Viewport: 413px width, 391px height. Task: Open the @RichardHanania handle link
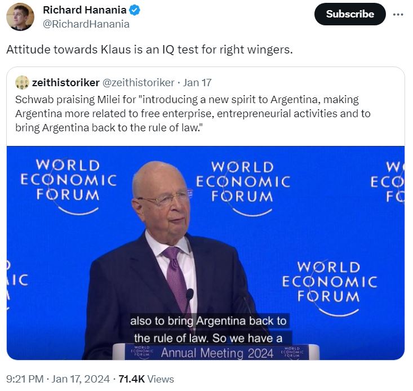(x=86, y=24)
